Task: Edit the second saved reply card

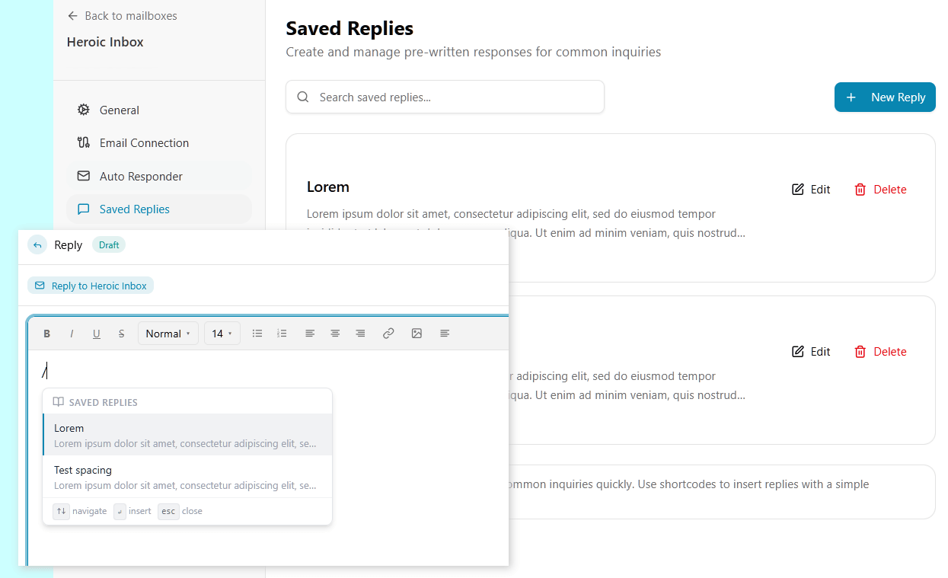Action: (x=811, y=351)
